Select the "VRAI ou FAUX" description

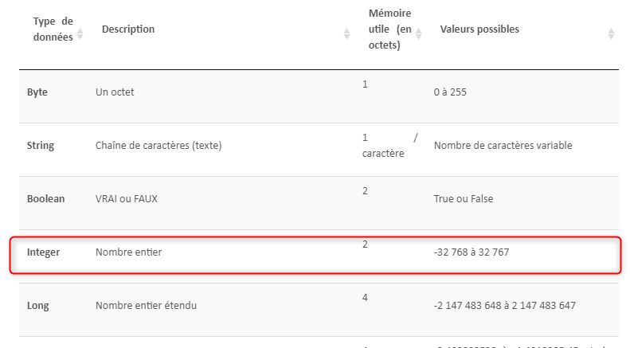[126, 199]
